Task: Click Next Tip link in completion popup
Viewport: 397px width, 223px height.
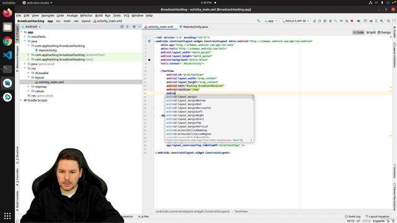Action: (x=238, y=140)
